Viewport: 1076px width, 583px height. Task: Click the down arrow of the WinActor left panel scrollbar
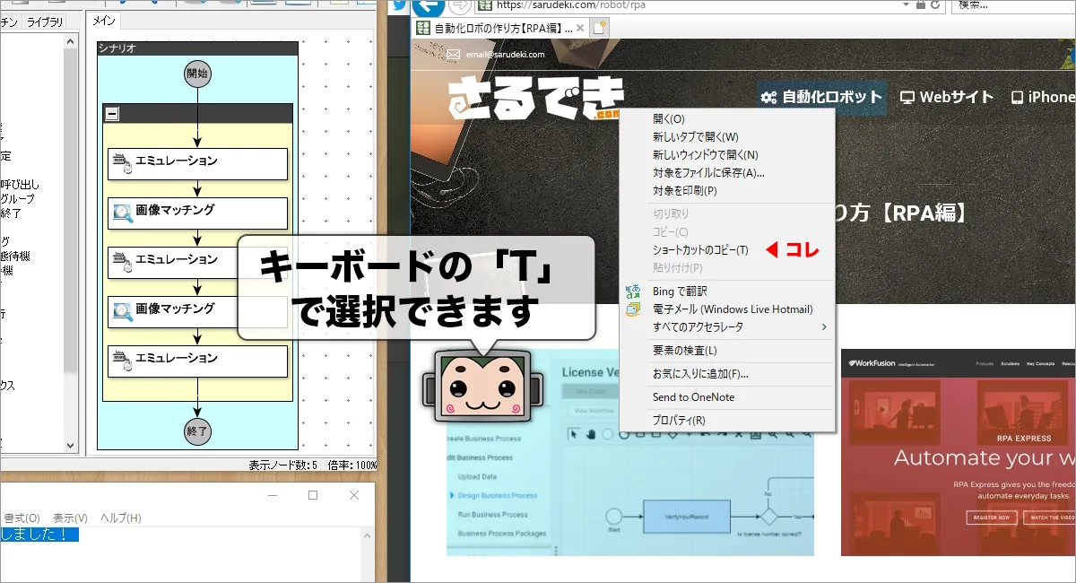tap(71, 445)
